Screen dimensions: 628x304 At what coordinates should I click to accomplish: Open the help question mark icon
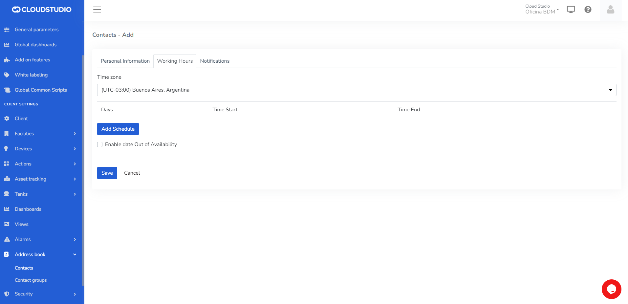click(x=588, y=10)
